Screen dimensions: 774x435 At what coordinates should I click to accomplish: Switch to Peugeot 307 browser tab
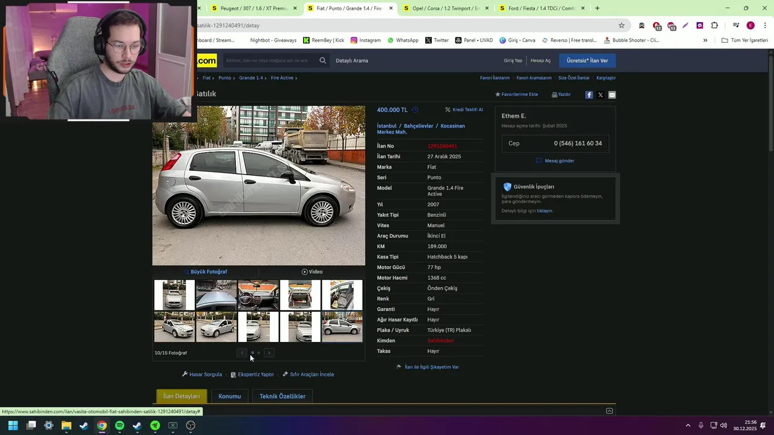[x=255, y=8]
